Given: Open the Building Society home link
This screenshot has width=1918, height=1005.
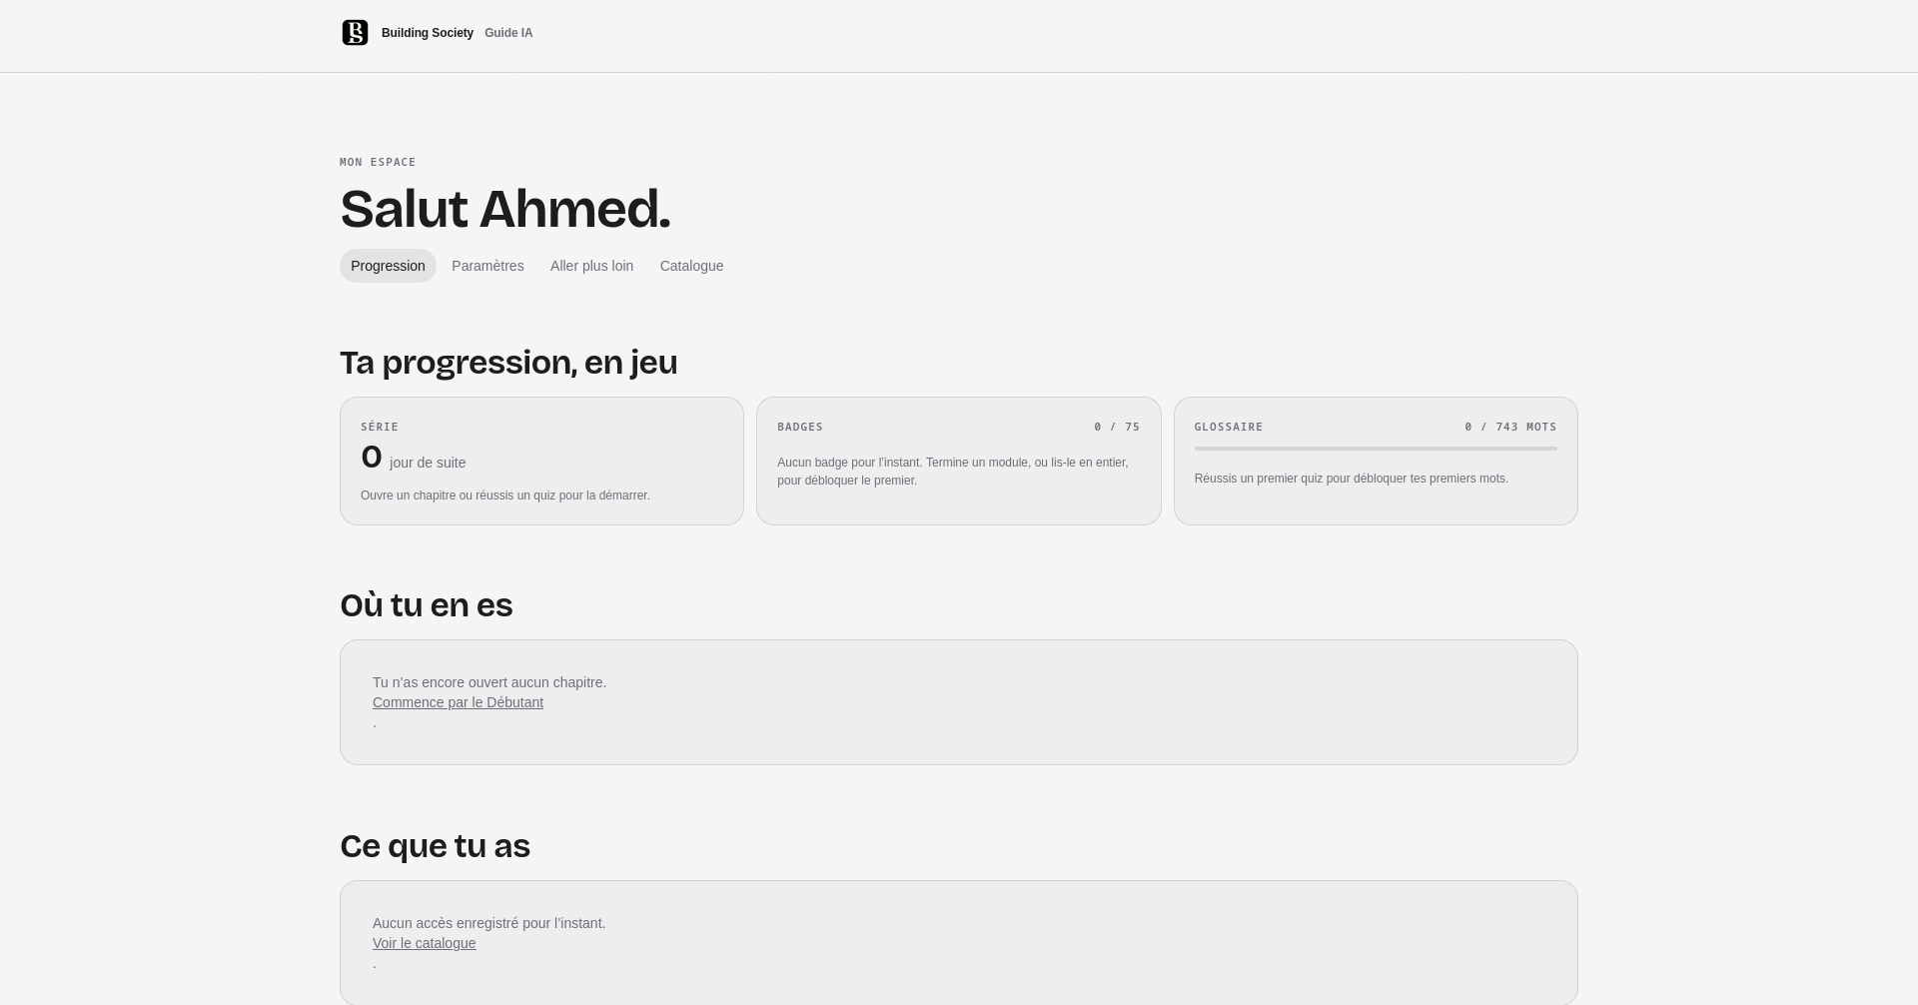Looking at the screenshot, I should tap(428, 33).
